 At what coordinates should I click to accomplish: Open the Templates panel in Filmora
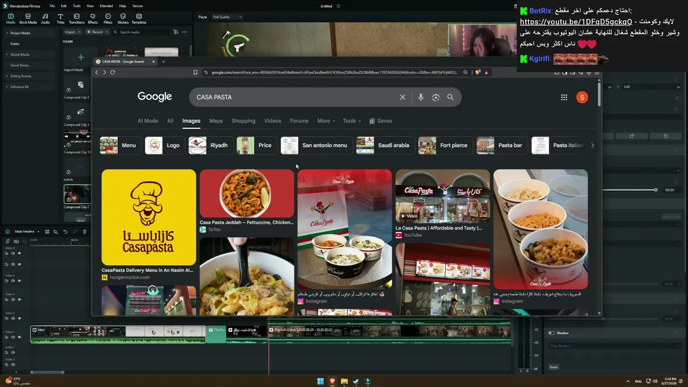pos(139,19)
